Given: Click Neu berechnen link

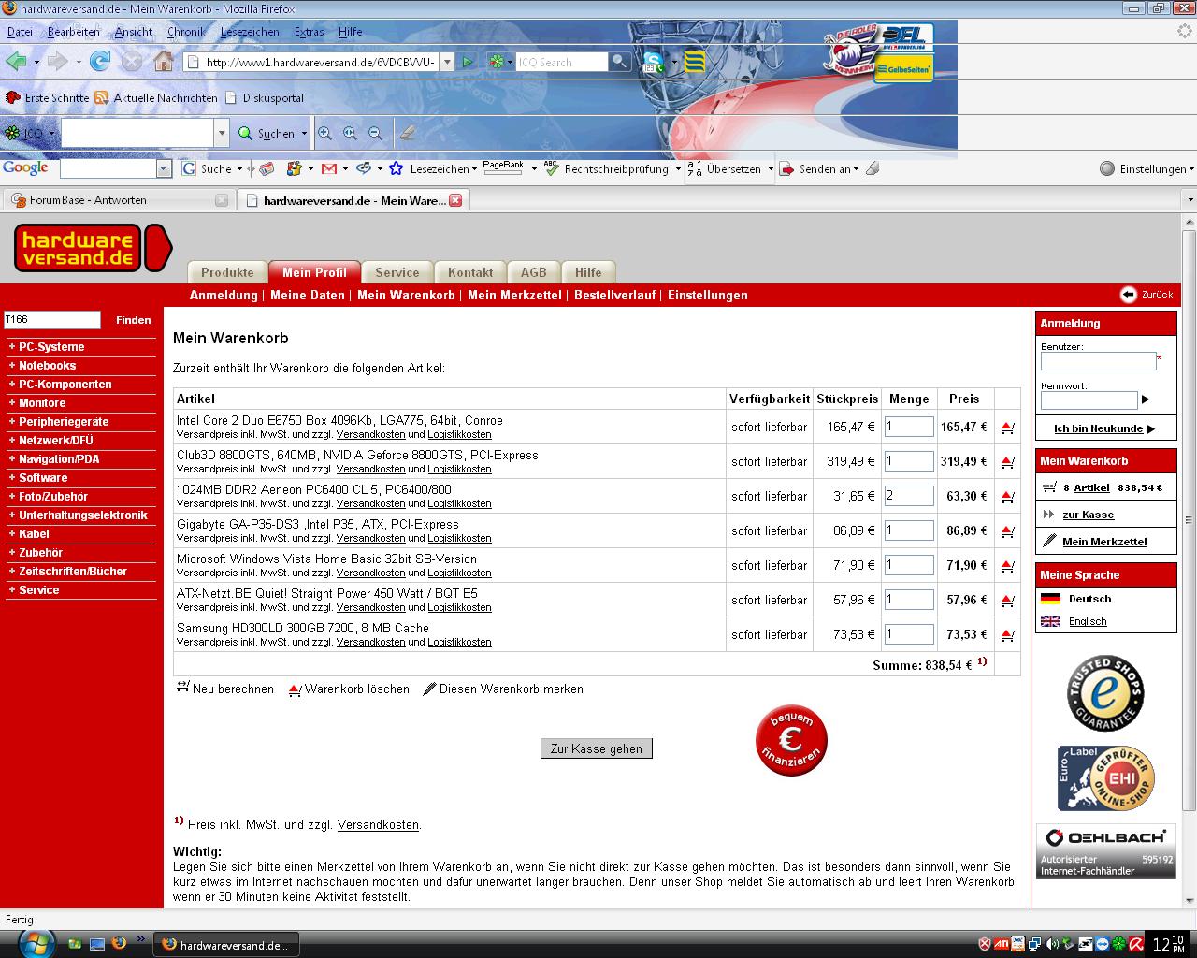Looking at the screenshot, I should pyautogui.click(x=233, y=689).
